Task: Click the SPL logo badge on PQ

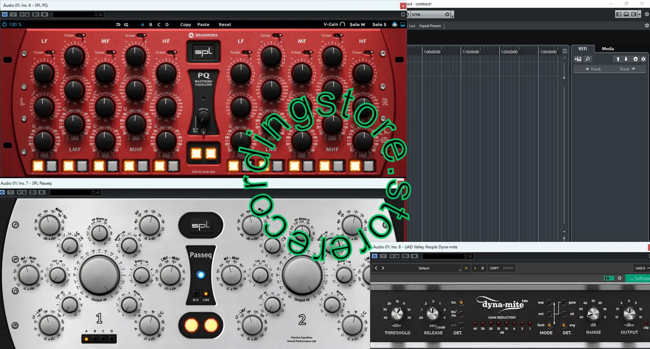Action: [x=204, y=52]
